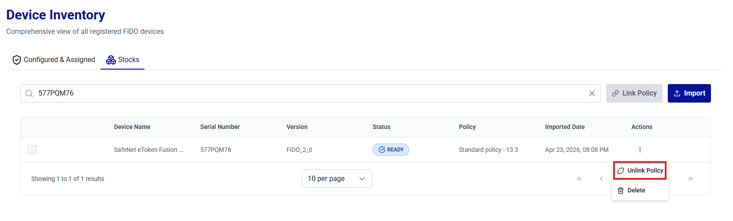
Task: Clear the search field with the X icon
Action: [x=592, y=93]
